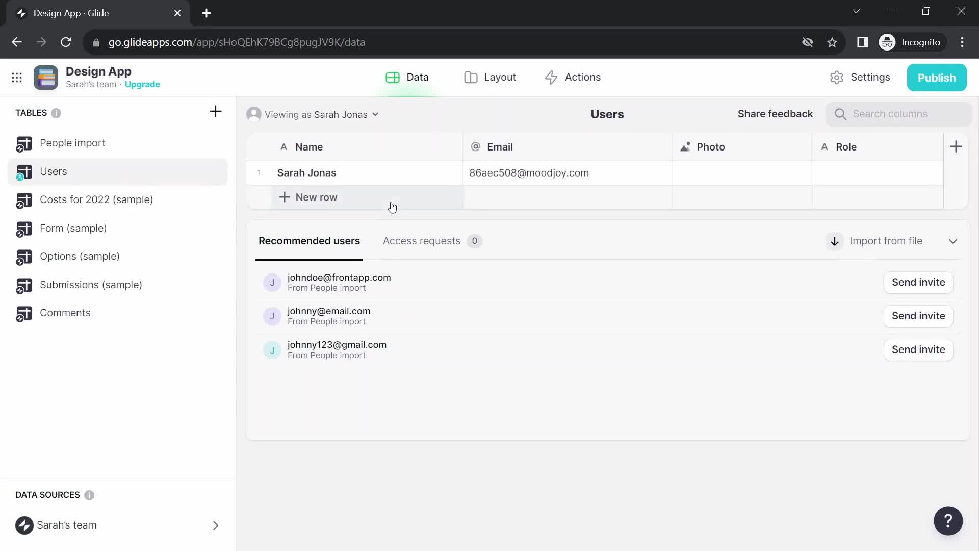Click the Data navigation icon
Viewport: 979px width, 551px height.
tap(392, 77)
